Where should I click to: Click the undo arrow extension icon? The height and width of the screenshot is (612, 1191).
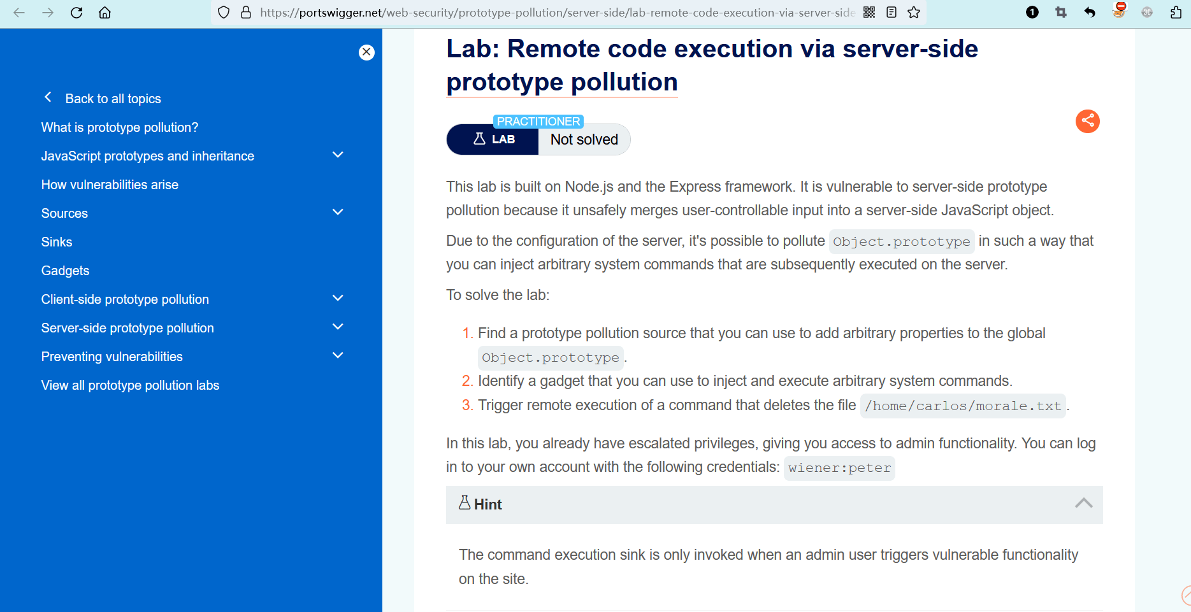[1090, 12]
